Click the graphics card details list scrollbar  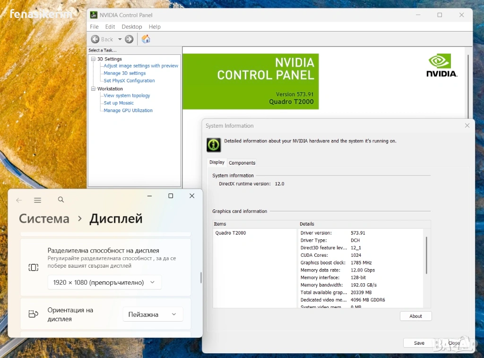click(426, 255)
